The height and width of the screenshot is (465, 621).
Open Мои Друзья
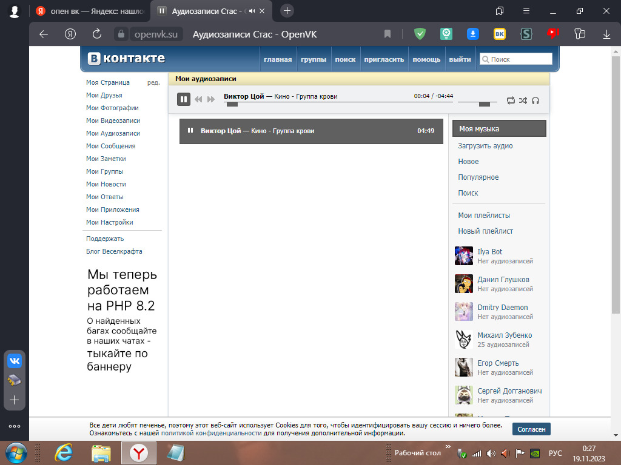(104, 95)
